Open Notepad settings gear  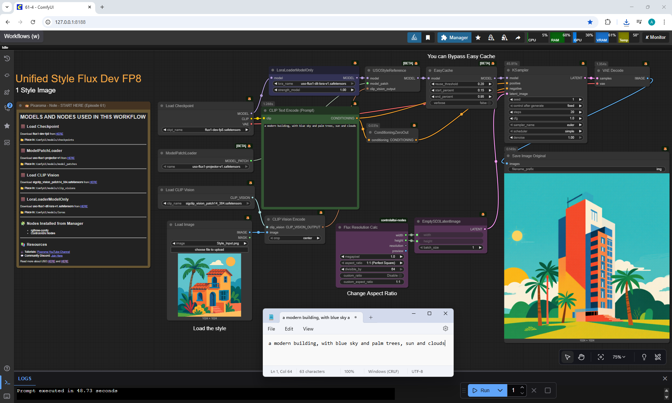pos(445,328)
